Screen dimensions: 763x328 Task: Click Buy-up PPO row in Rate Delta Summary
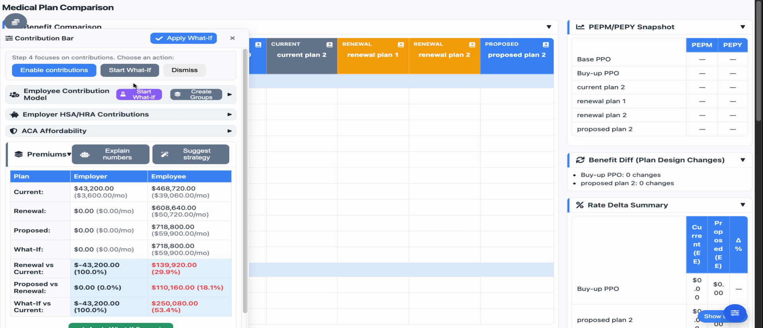click(x=660, y=289)
